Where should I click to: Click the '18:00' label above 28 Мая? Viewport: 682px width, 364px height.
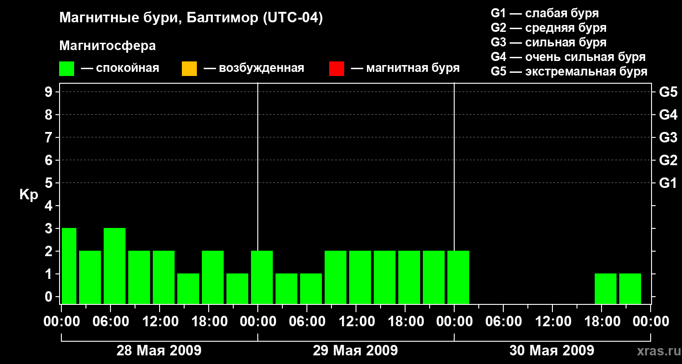tap(209, 321)
